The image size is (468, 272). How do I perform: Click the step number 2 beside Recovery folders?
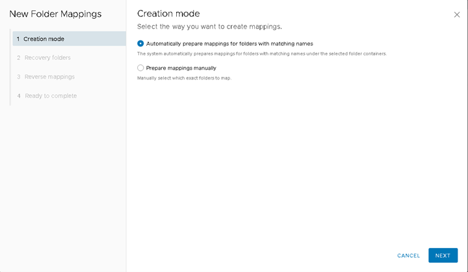tap(18, 58)
